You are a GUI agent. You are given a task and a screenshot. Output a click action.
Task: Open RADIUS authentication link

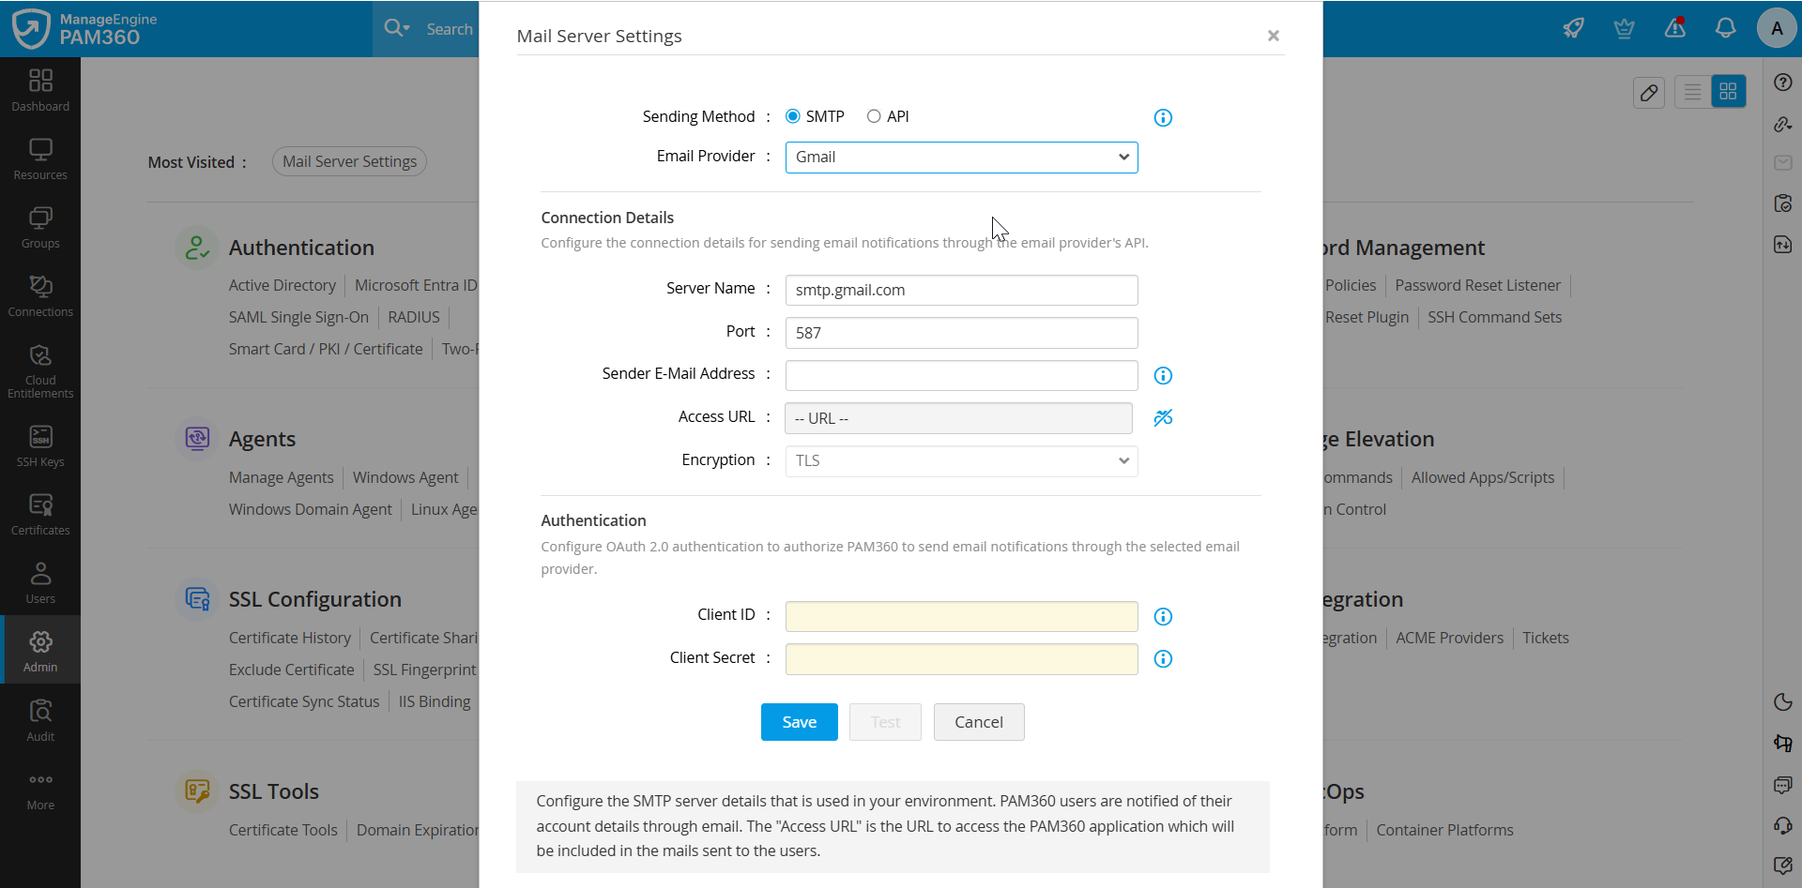click(x=414, y=317)
